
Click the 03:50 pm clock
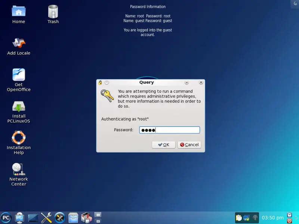pyautogui.click(x=273, y=218)
